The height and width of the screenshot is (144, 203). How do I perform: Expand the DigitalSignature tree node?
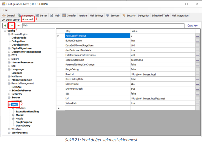tap(9, 48)
